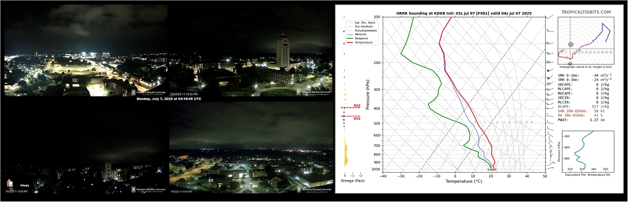
Task: Click the lower red DGZ marker
Action: coord(351,117)
